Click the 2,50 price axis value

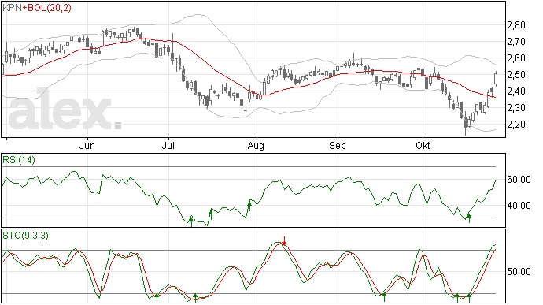tap(516, 75)
